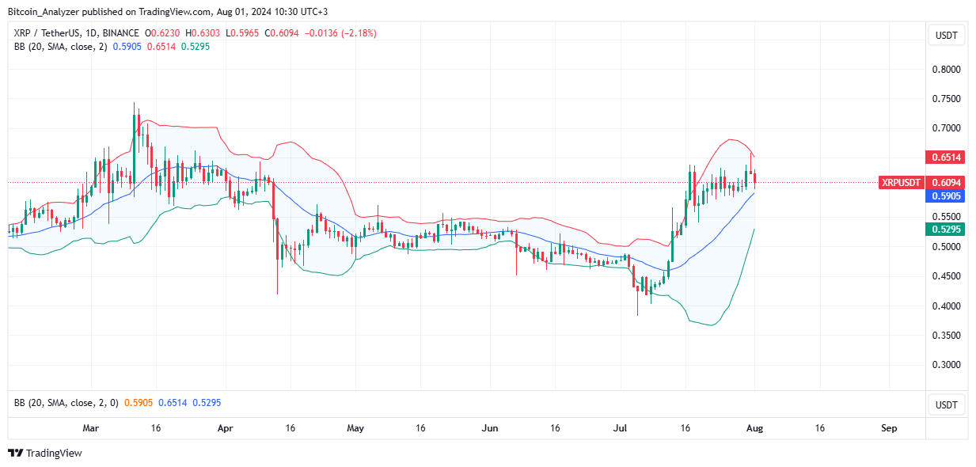Click the lower USDT indicator scale button

click(946, 404)
